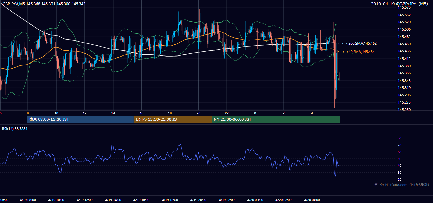433x203 pixels.
Task: Click the chart title 2019-04-19 のGBP/JPY (M5)
Action: [x=400, y=4]
